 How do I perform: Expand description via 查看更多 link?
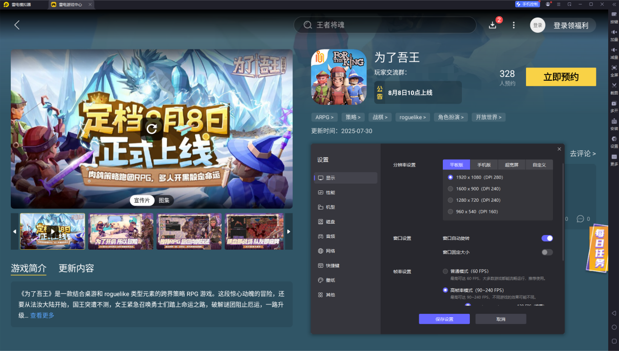pyautogui.click(x=42, y=315)
